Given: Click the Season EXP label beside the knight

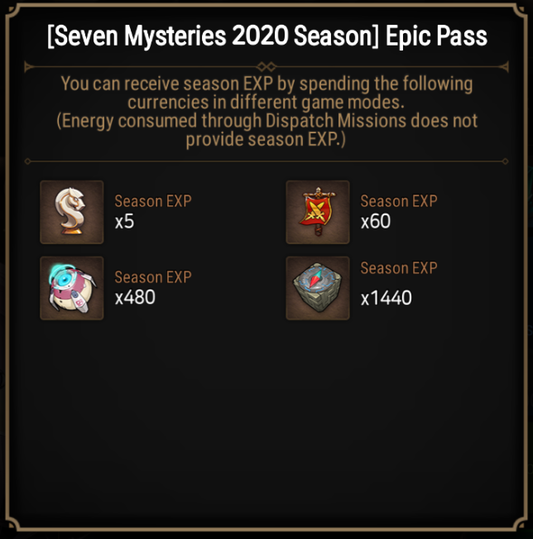Looking at the screenshot, I should [153, 201].
